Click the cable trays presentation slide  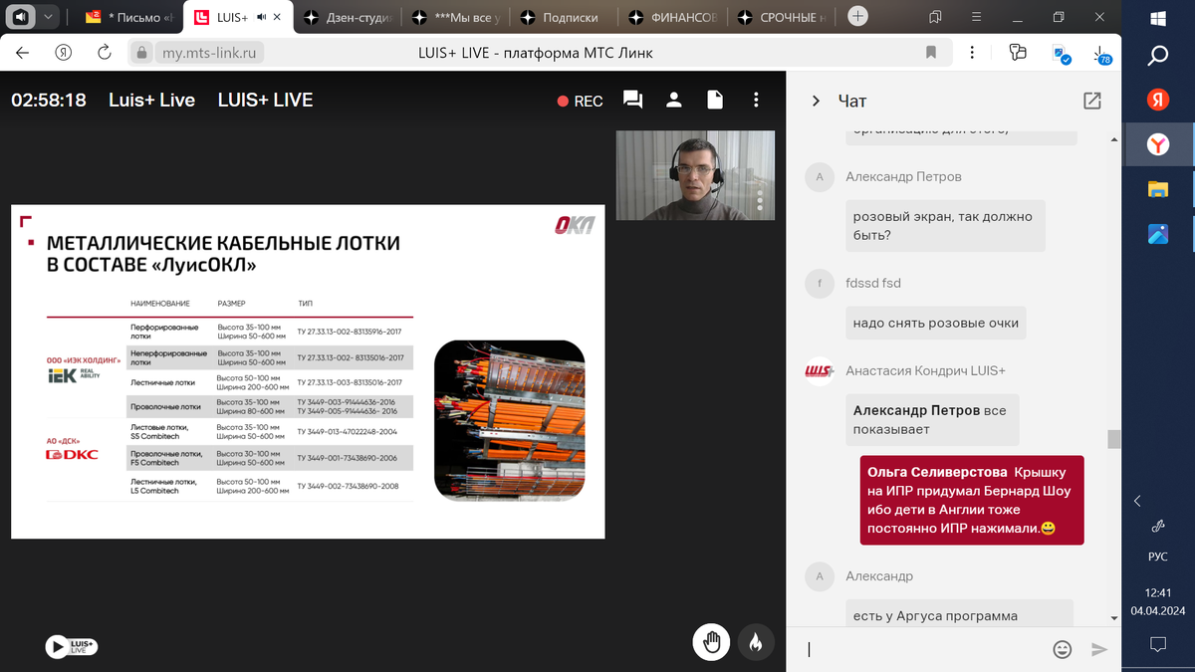point(308,371)
